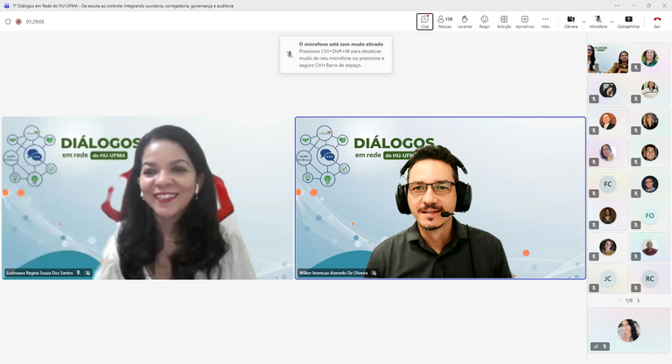Open the Chat panel
Image resolution: width=672 pixels, height=364 pixels.
point(424,21)
